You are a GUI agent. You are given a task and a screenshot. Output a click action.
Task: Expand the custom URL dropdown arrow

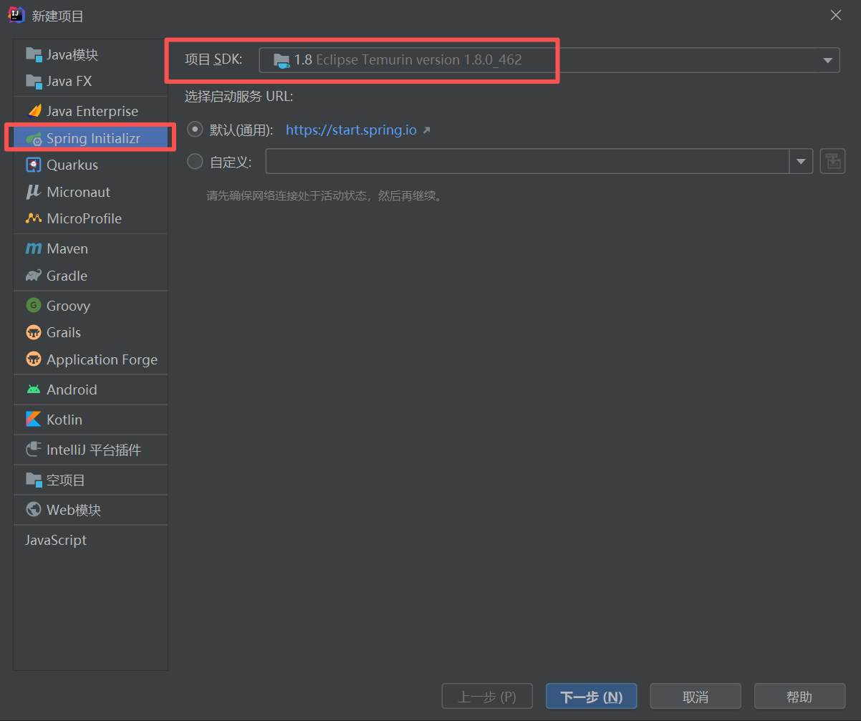[x=801, y=161]
